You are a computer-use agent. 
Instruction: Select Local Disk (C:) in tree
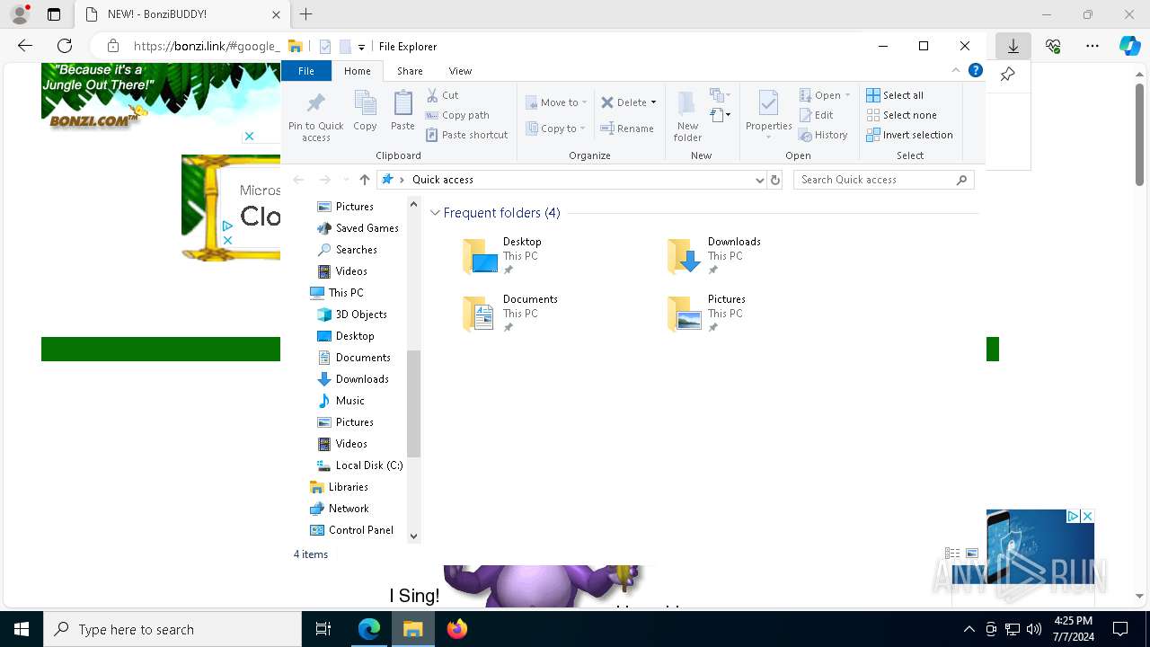359,465
